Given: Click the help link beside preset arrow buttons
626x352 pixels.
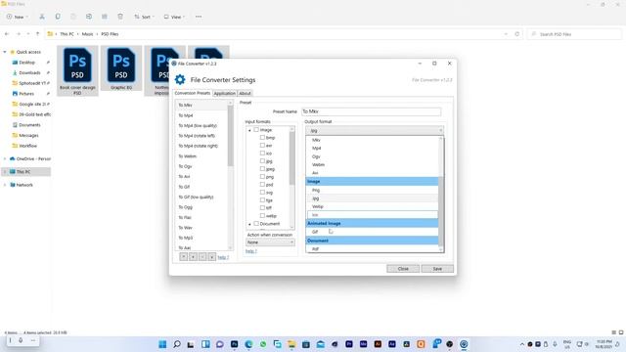Looking at the screenshot, I should (223, 257).
